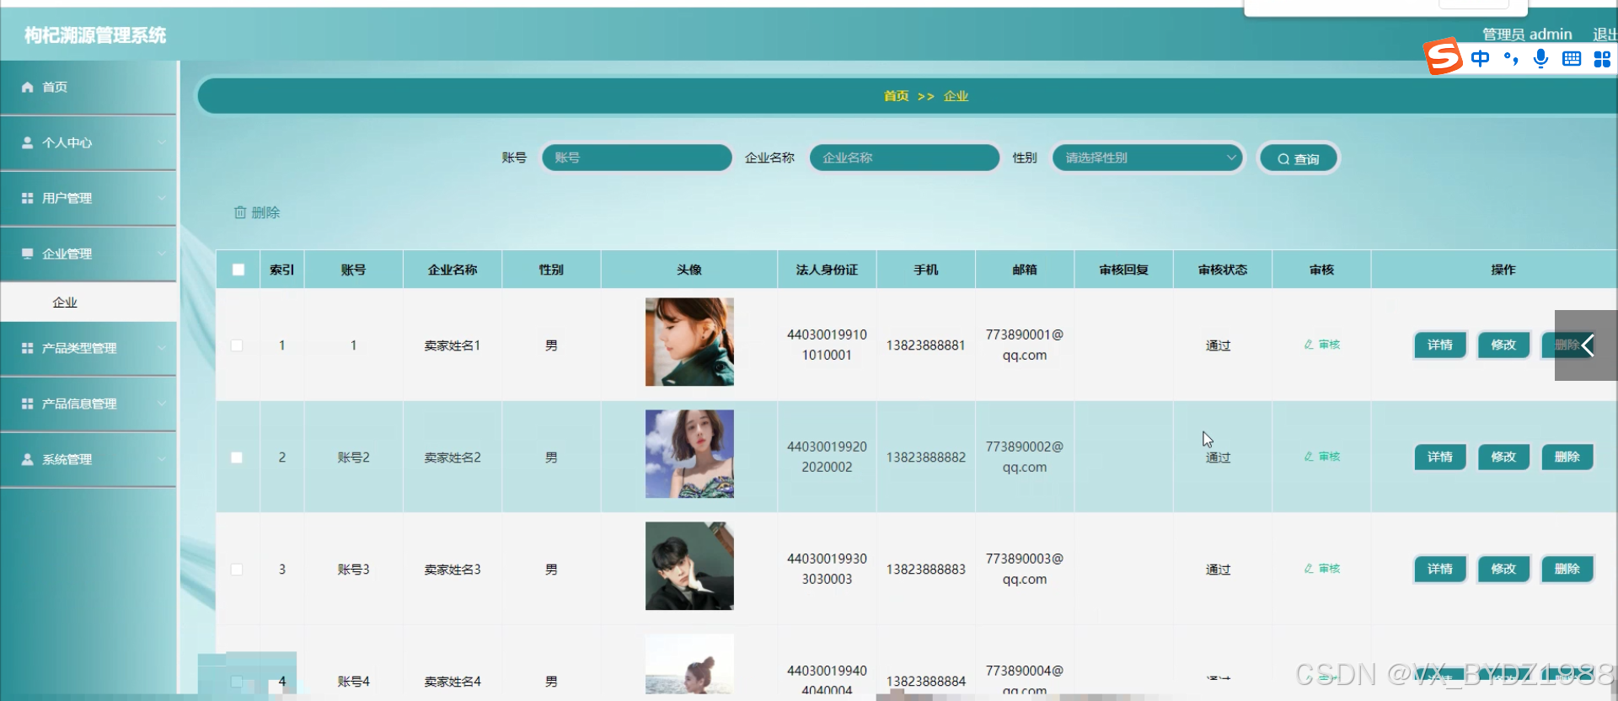Click the 枸杞溯源管理系统 title
This screenshot has height=701, width=1618.
click(95, 35)
